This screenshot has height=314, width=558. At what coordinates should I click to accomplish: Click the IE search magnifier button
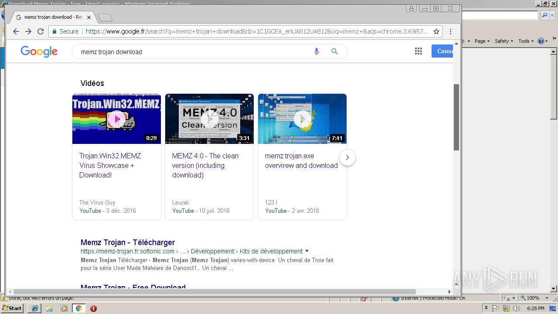pyautogui.click(x=544, y=15)
